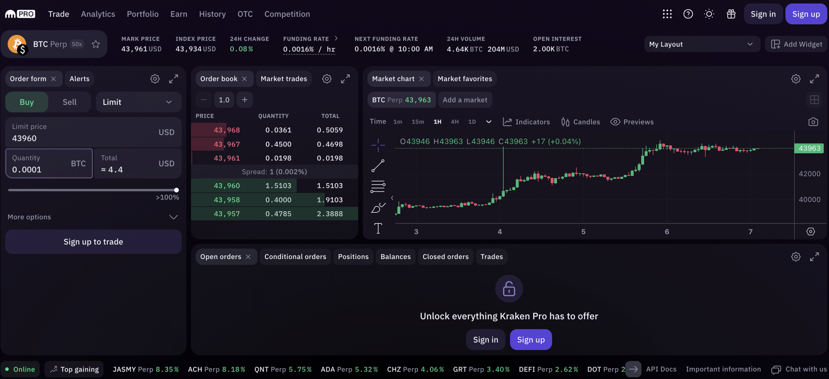
Task: Switch chart timeframe to 15m
Action: (418, 122)
